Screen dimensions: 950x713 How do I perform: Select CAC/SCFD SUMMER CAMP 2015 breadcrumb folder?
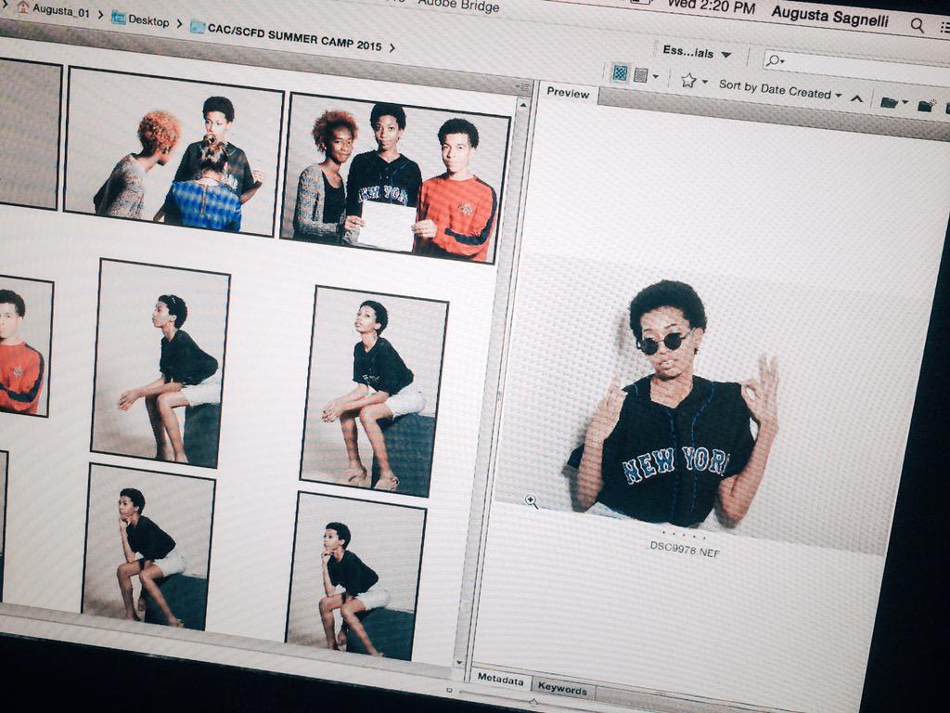point(286,37)
